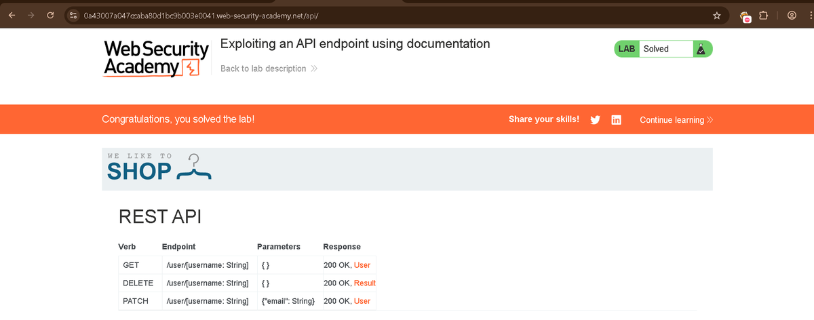
Task: Open User link in PATCH row
Action: (x=362, y=300)
